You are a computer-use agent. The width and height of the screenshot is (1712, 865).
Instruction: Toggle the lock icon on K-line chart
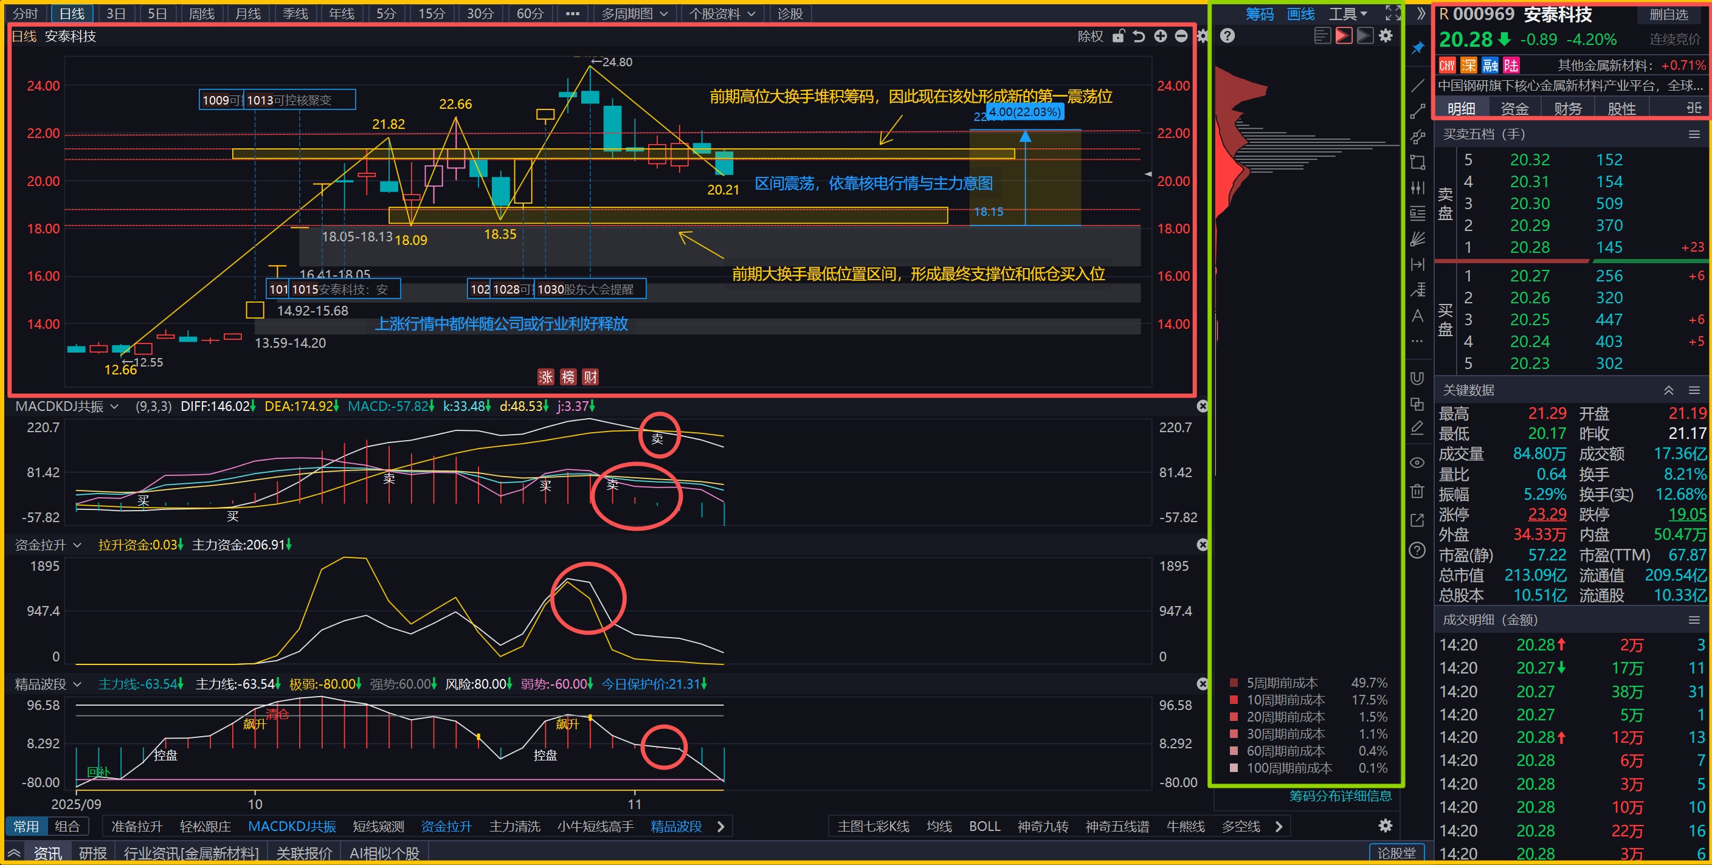[1119, 36]
